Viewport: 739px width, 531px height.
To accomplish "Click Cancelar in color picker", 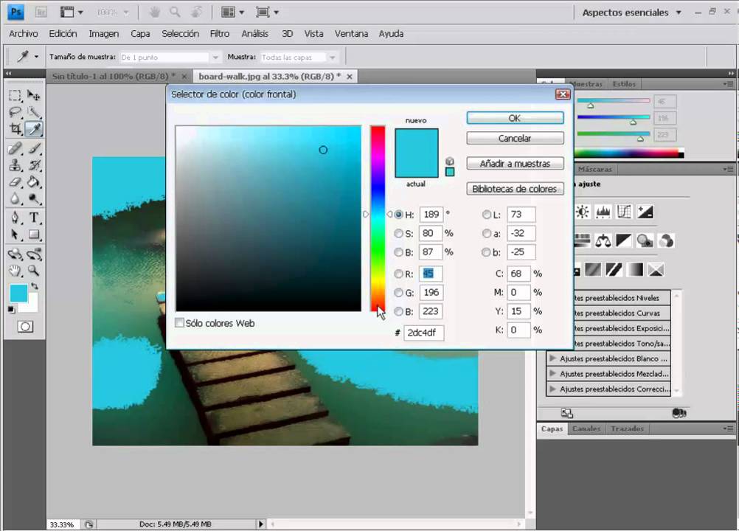I will coord(515,138).
